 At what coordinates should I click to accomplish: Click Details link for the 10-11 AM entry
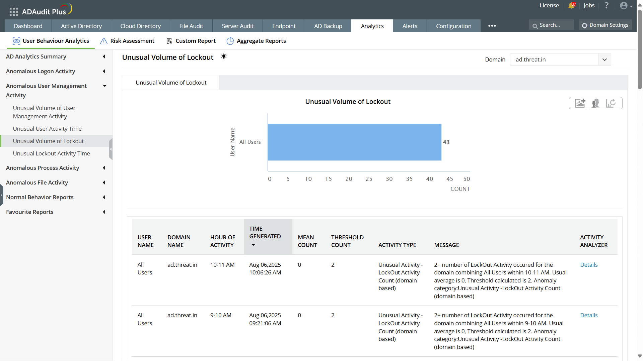[589, 264]
